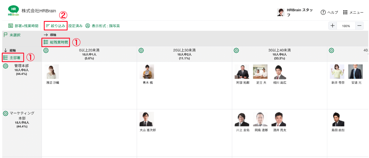
Task: Zoom in with the plus button
Action: 332,26
